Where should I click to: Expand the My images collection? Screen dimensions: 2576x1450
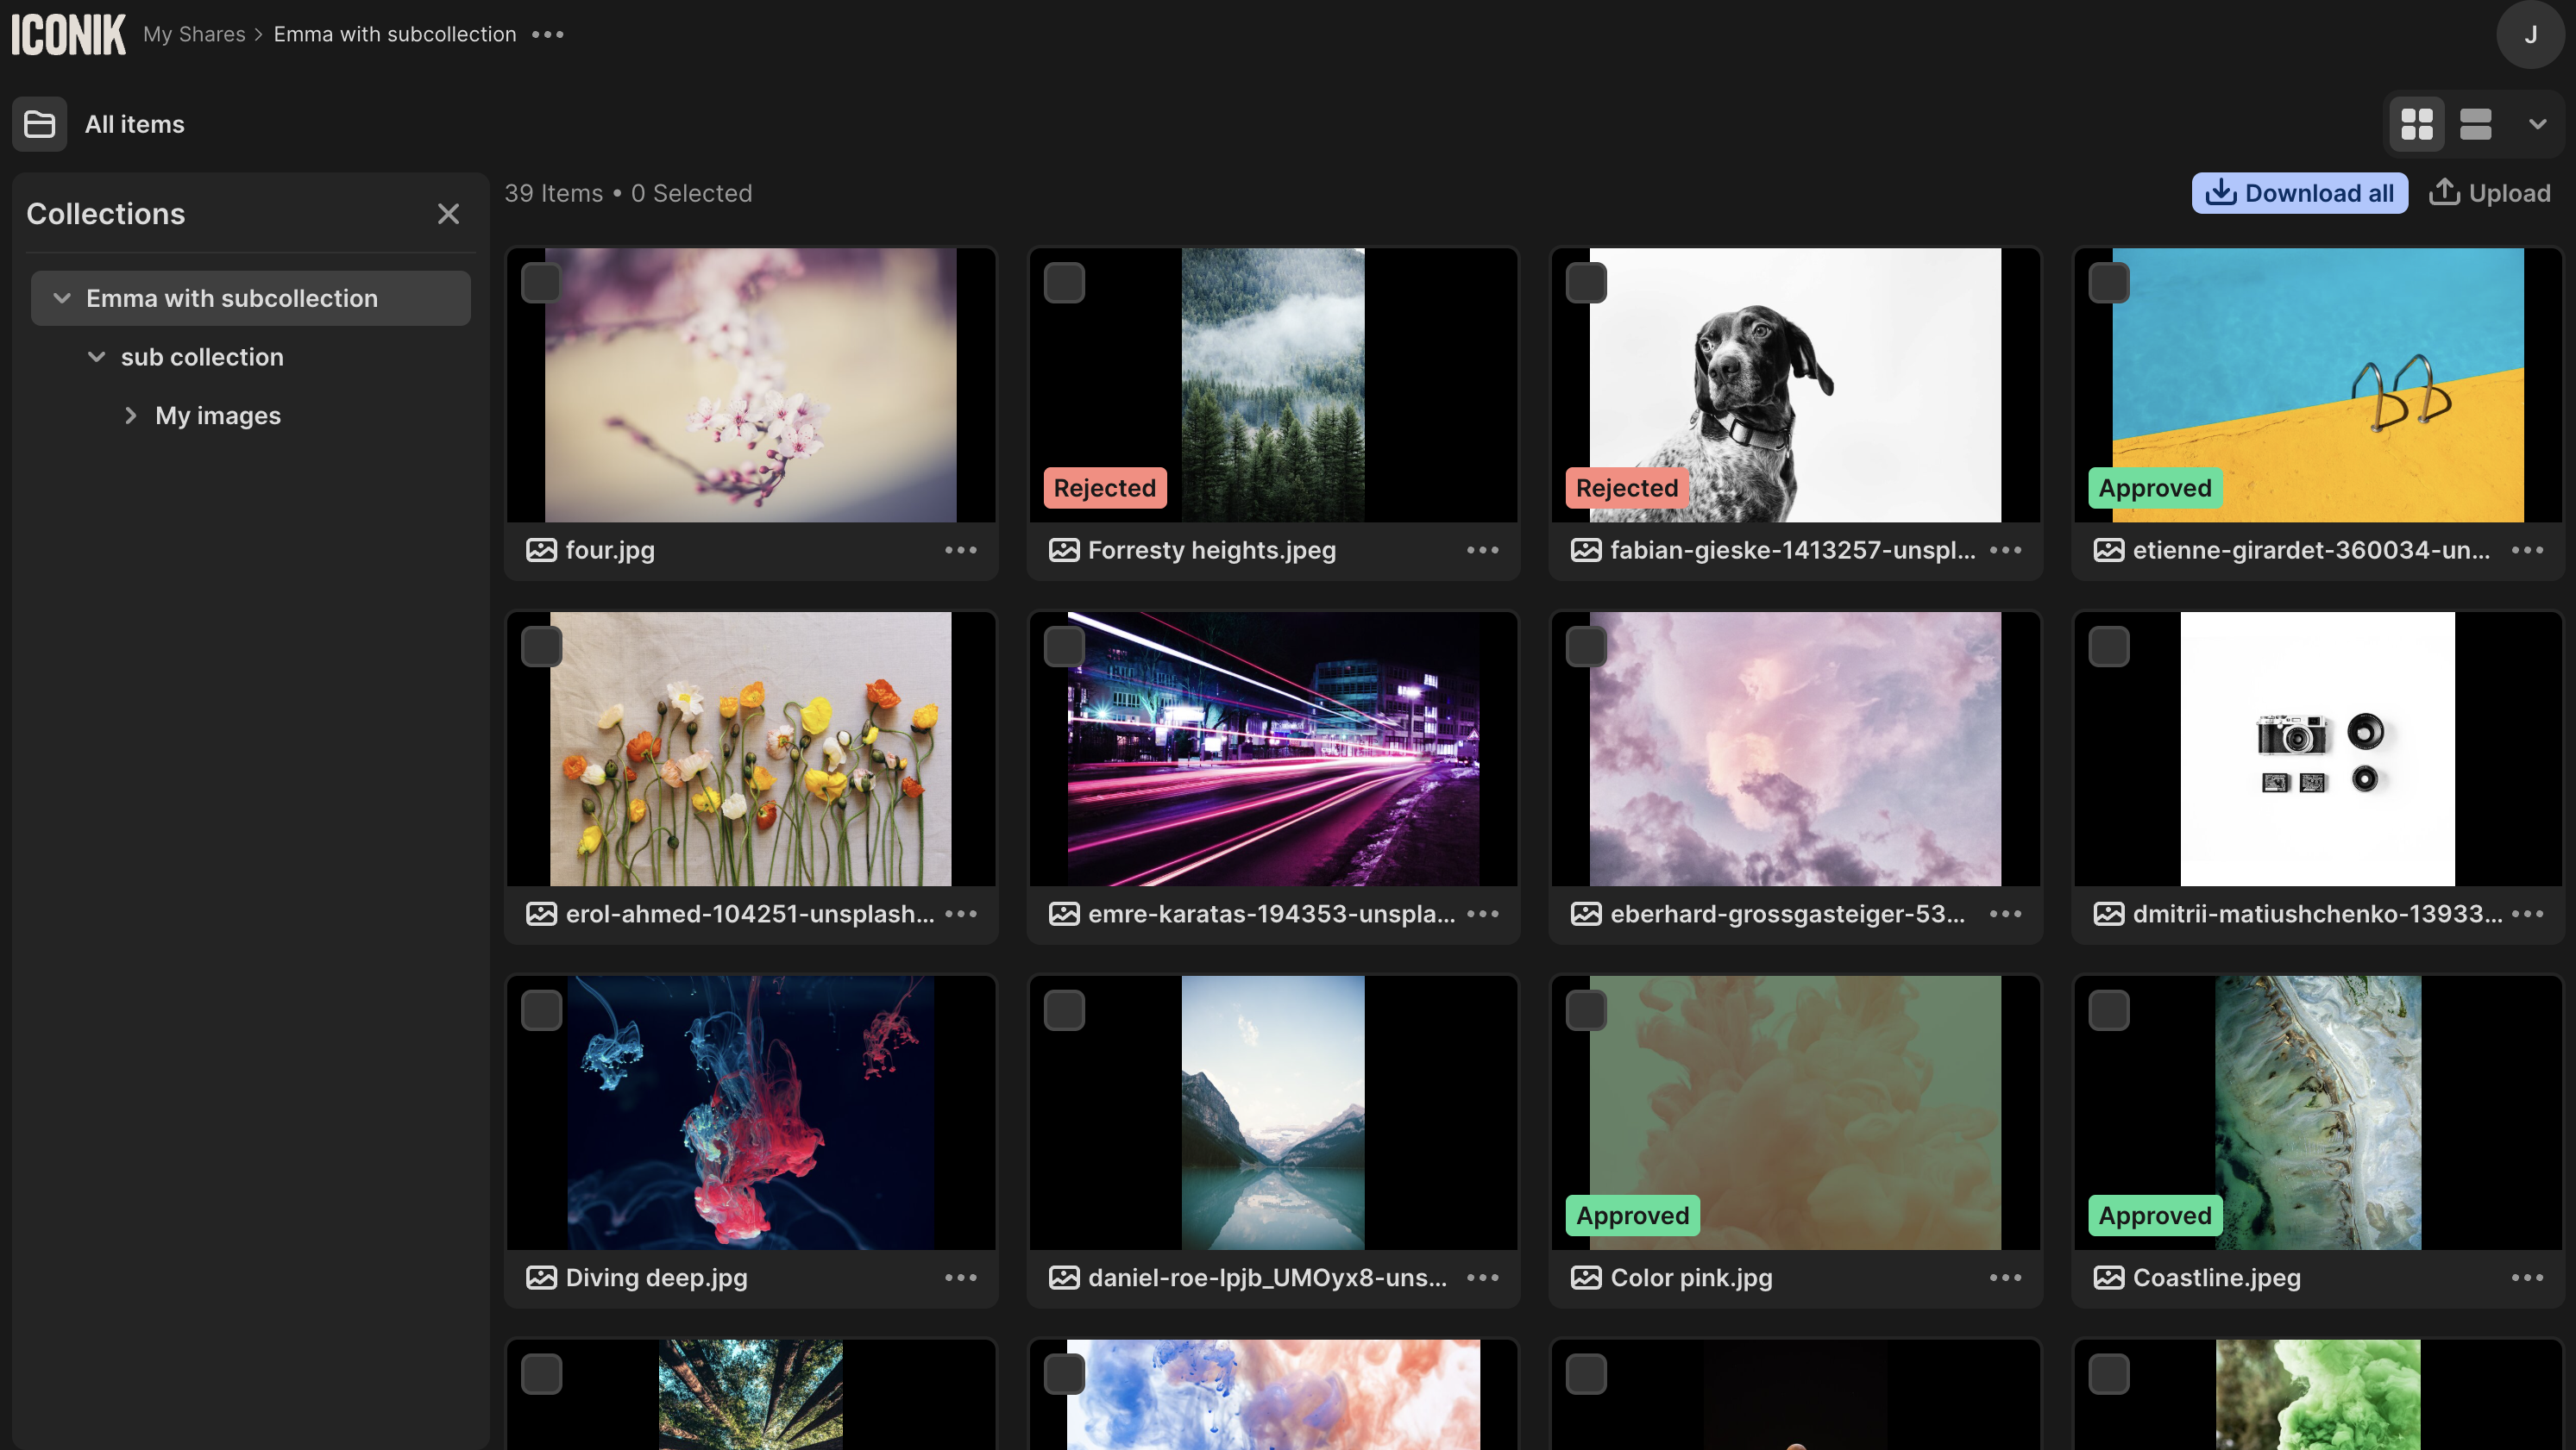pos(130,415)
